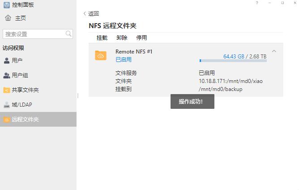
Task: Select 远程文件夹 in the sidebar
Action: click(x=25, y=120)
